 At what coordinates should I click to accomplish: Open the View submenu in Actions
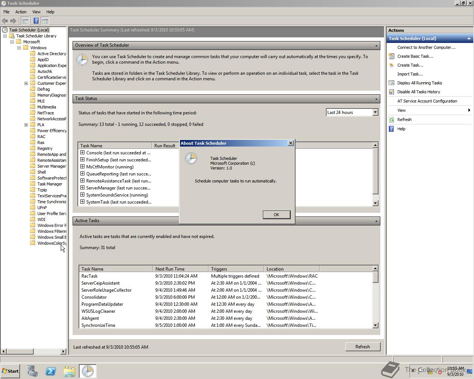coord(430,110)
